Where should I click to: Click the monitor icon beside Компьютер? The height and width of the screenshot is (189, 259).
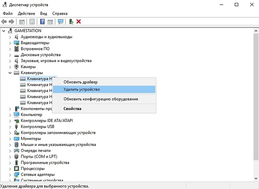[16, 114]
